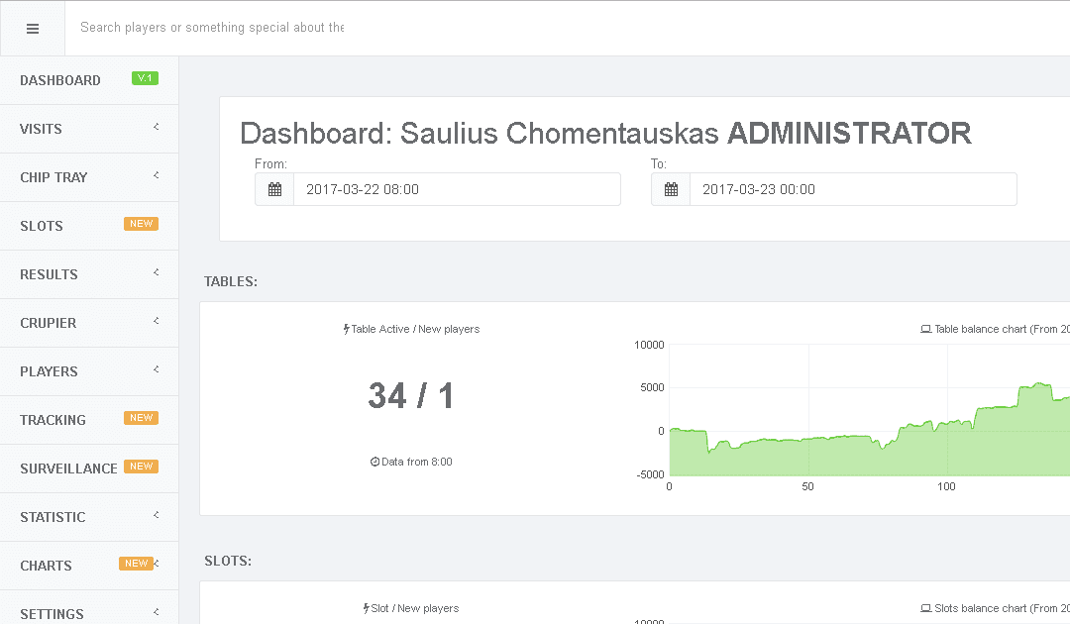Go to the Slots sidebar item
The image size is (1070, 624).
[x=89, y=226]
